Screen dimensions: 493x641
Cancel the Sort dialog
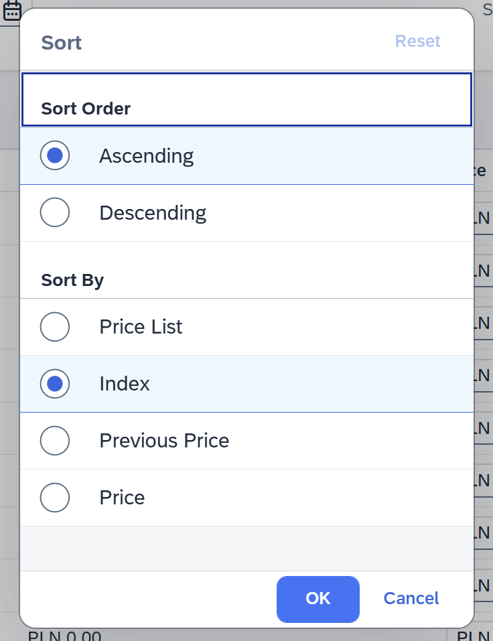(x=411, y=598)
